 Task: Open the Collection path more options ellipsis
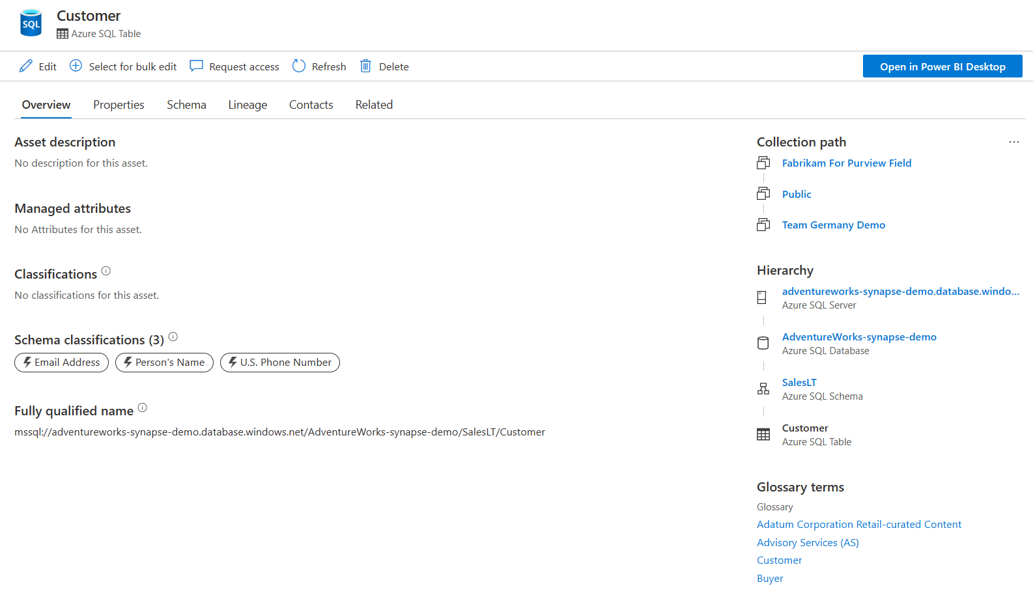[1014, 142]
